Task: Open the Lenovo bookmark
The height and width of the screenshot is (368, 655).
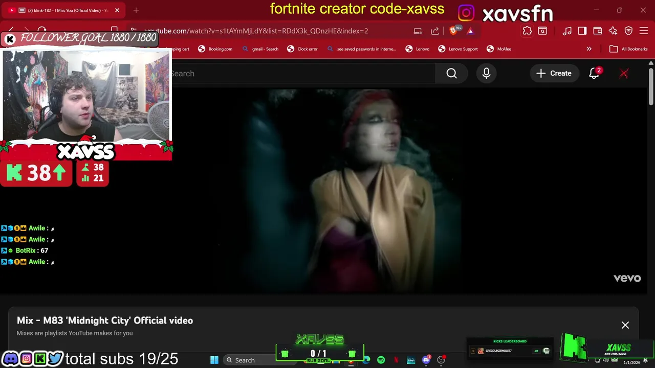Action: point(418,49)
